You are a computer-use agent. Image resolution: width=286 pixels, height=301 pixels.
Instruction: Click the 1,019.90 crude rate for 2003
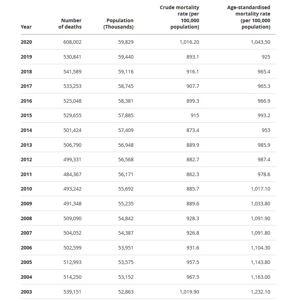pos(189,292)
